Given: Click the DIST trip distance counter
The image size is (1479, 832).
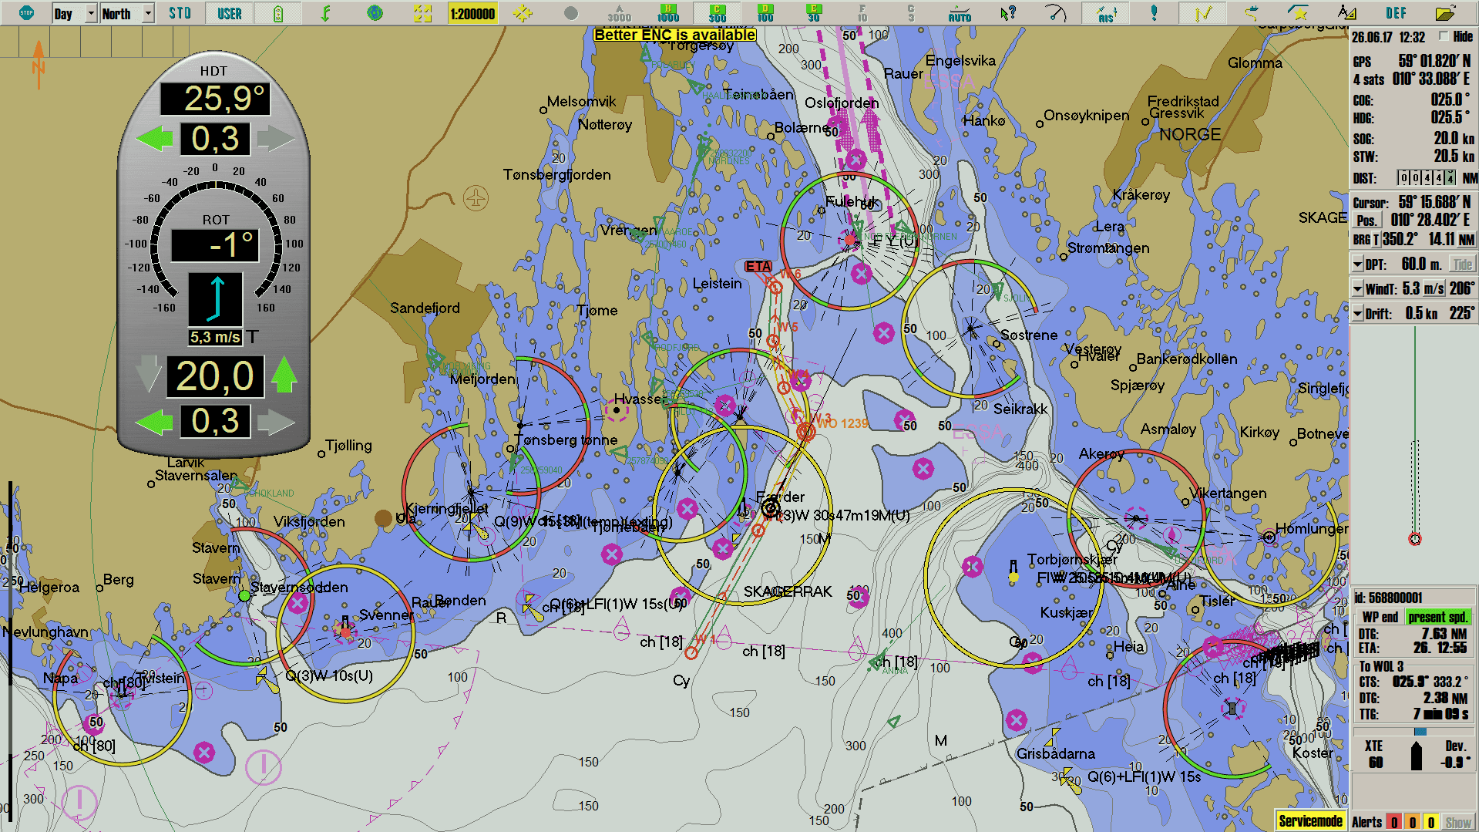Looking at the screenshot, I should pos(1426,177).
